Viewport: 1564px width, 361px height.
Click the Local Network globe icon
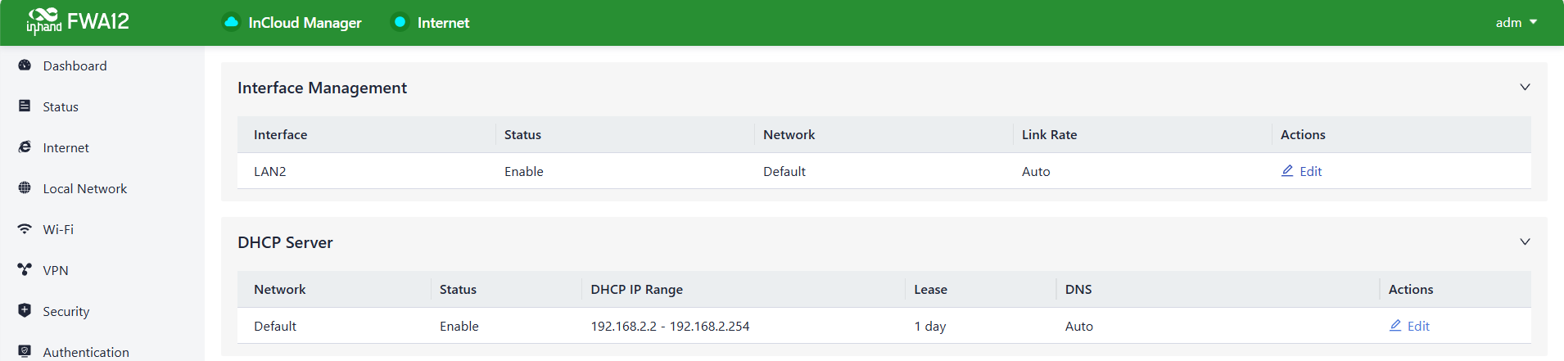25,188
